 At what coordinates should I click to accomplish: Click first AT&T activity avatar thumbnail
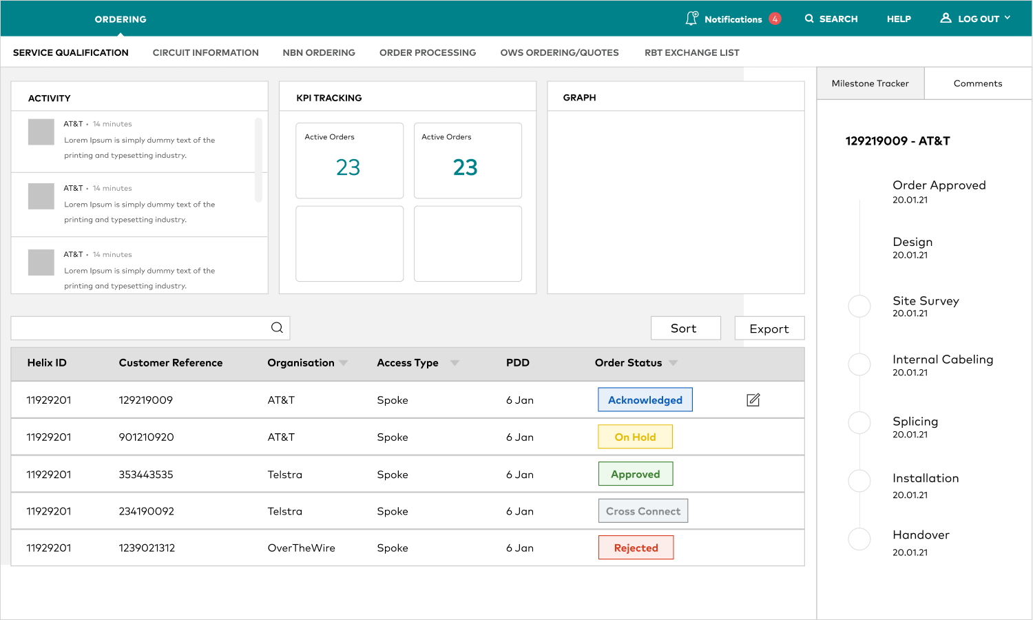click(41, 132)
